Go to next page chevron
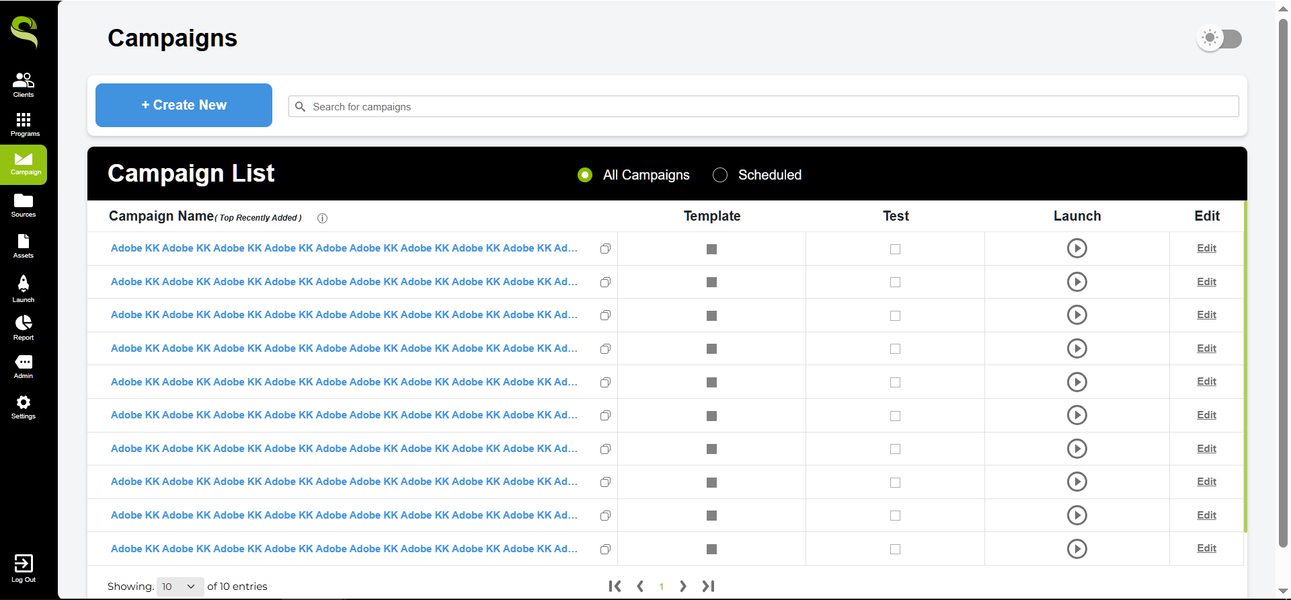 point(682,587)
